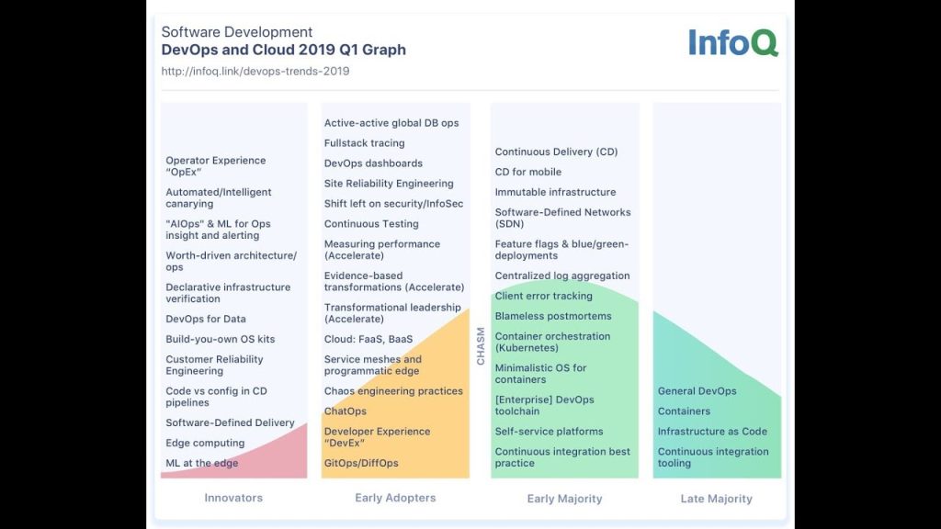
Task: Click 'Service meshes and programmatic edge'
Action: coord(373,366)
